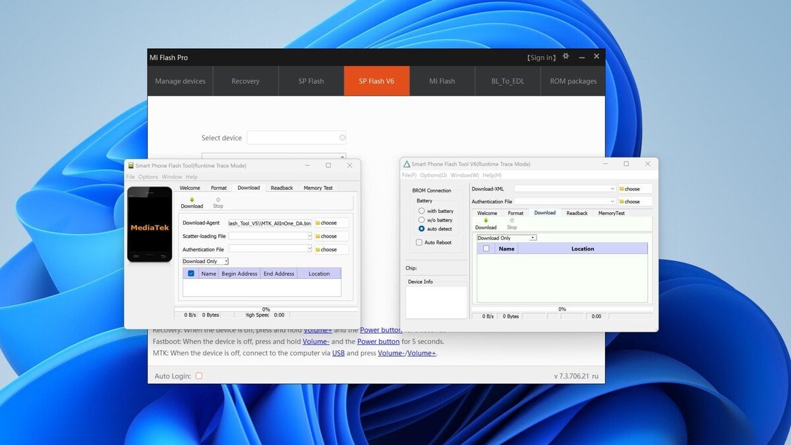Switch to the SP Flash tab
The width and height of the screenshot is (791, 445).
coord(311,81)
